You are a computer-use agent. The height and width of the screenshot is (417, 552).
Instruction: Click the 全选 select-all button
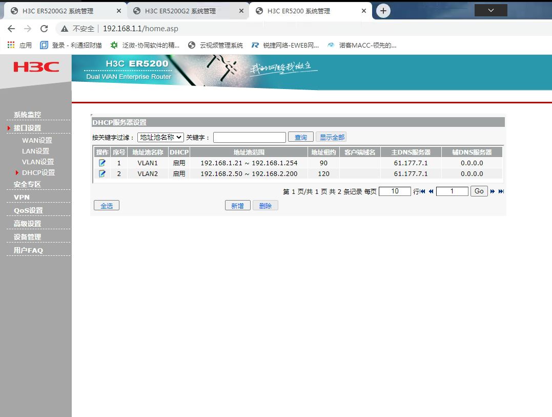107,206
